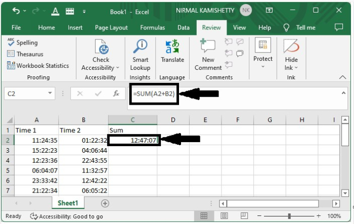Select the Review tab
Screen dimensions: 354x224
(211, 27)
